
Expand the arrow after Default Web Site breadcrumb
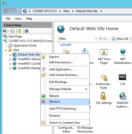tap(101, 11)
